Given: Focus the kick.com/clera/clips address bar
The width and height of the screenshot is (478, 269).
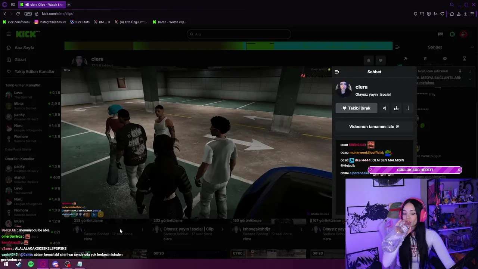Looking at the screenshot, I should pyautogui.click(x=57, y=14).
